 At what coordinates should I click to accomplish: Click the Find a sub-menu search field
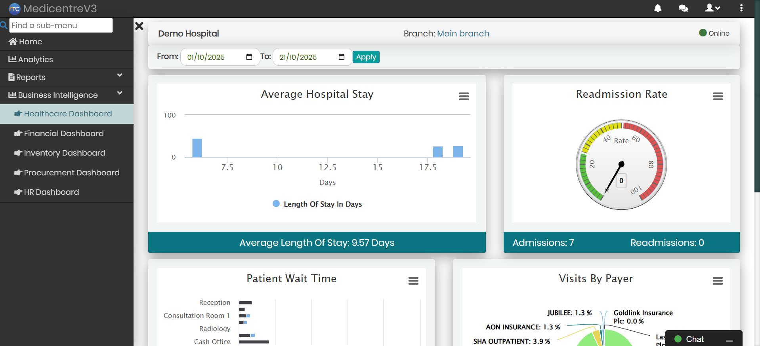(61, 25)
